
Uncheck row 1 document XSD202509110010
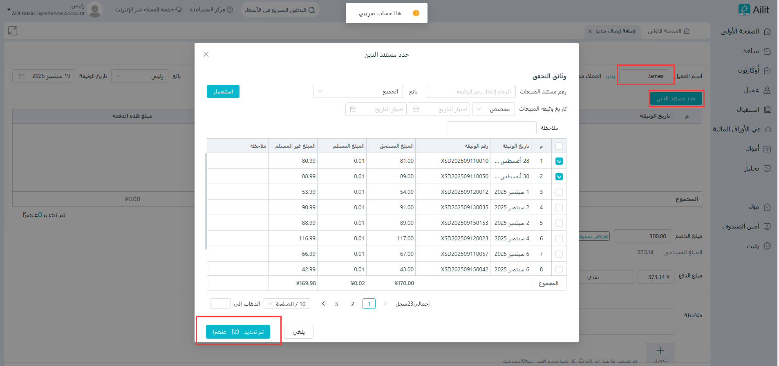tap(559, 161)
